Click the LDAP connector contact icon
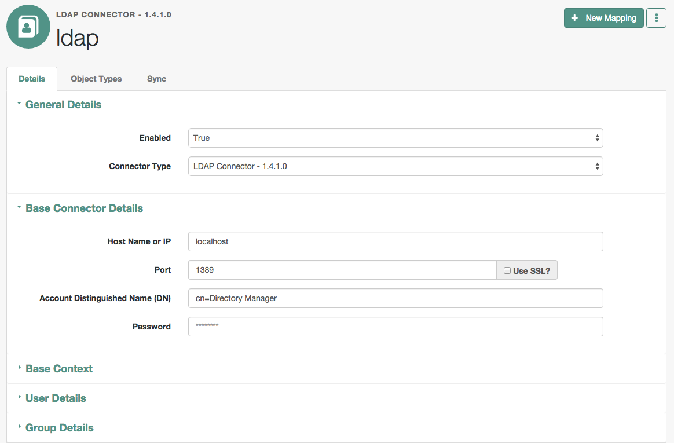This screenshot has width=674, height=443. point(28,27)
